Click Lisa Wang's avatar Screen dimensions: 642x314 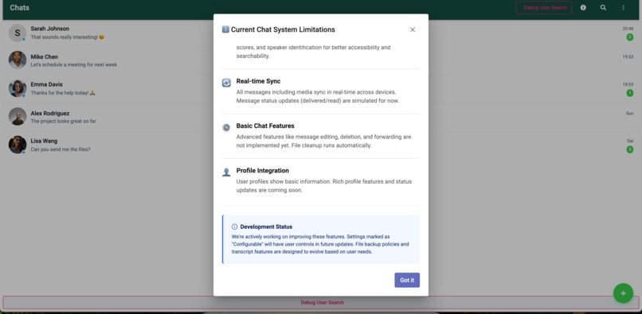coord(18,145)
